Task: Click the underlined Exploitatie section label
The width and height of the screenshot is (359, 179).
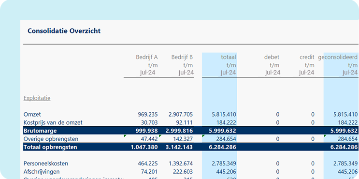Action: click(37, 98)
